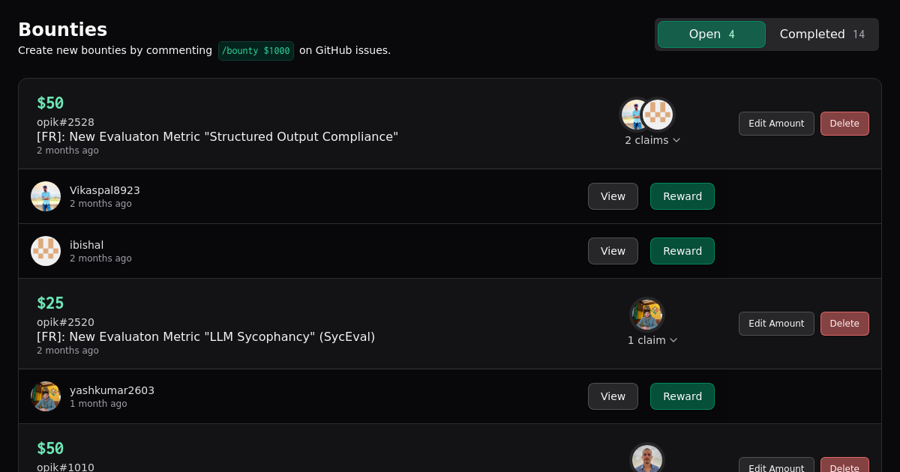Reward ibishal for the bounty
This screenshot has width=900, height=472.
pyautogui.click(x=682, y=251)
